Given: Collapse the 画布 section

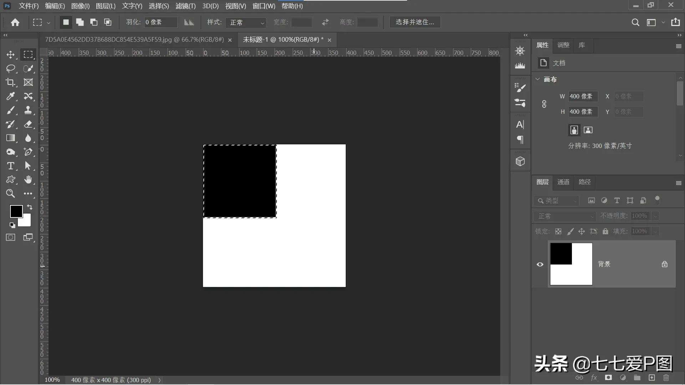Looking at the screenshot, I should (x=538, y=79).
